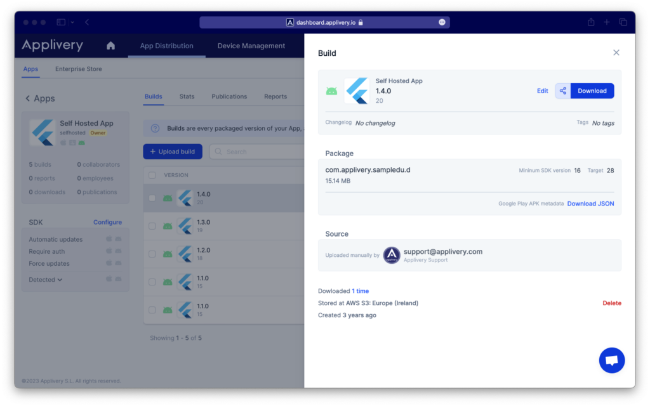Check the box for last build 1.1.0
The width and height of the screenshot is (650, 406).
(x=152, y=310)
